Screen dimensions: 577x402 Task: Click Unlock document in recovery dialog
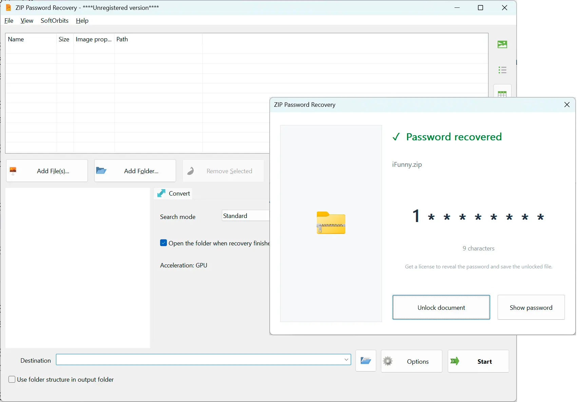(441, 307)
